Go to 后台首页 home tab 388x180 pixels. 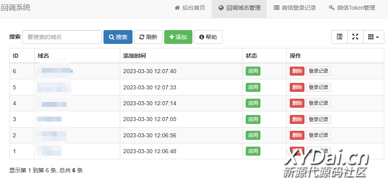click(190, 8)
